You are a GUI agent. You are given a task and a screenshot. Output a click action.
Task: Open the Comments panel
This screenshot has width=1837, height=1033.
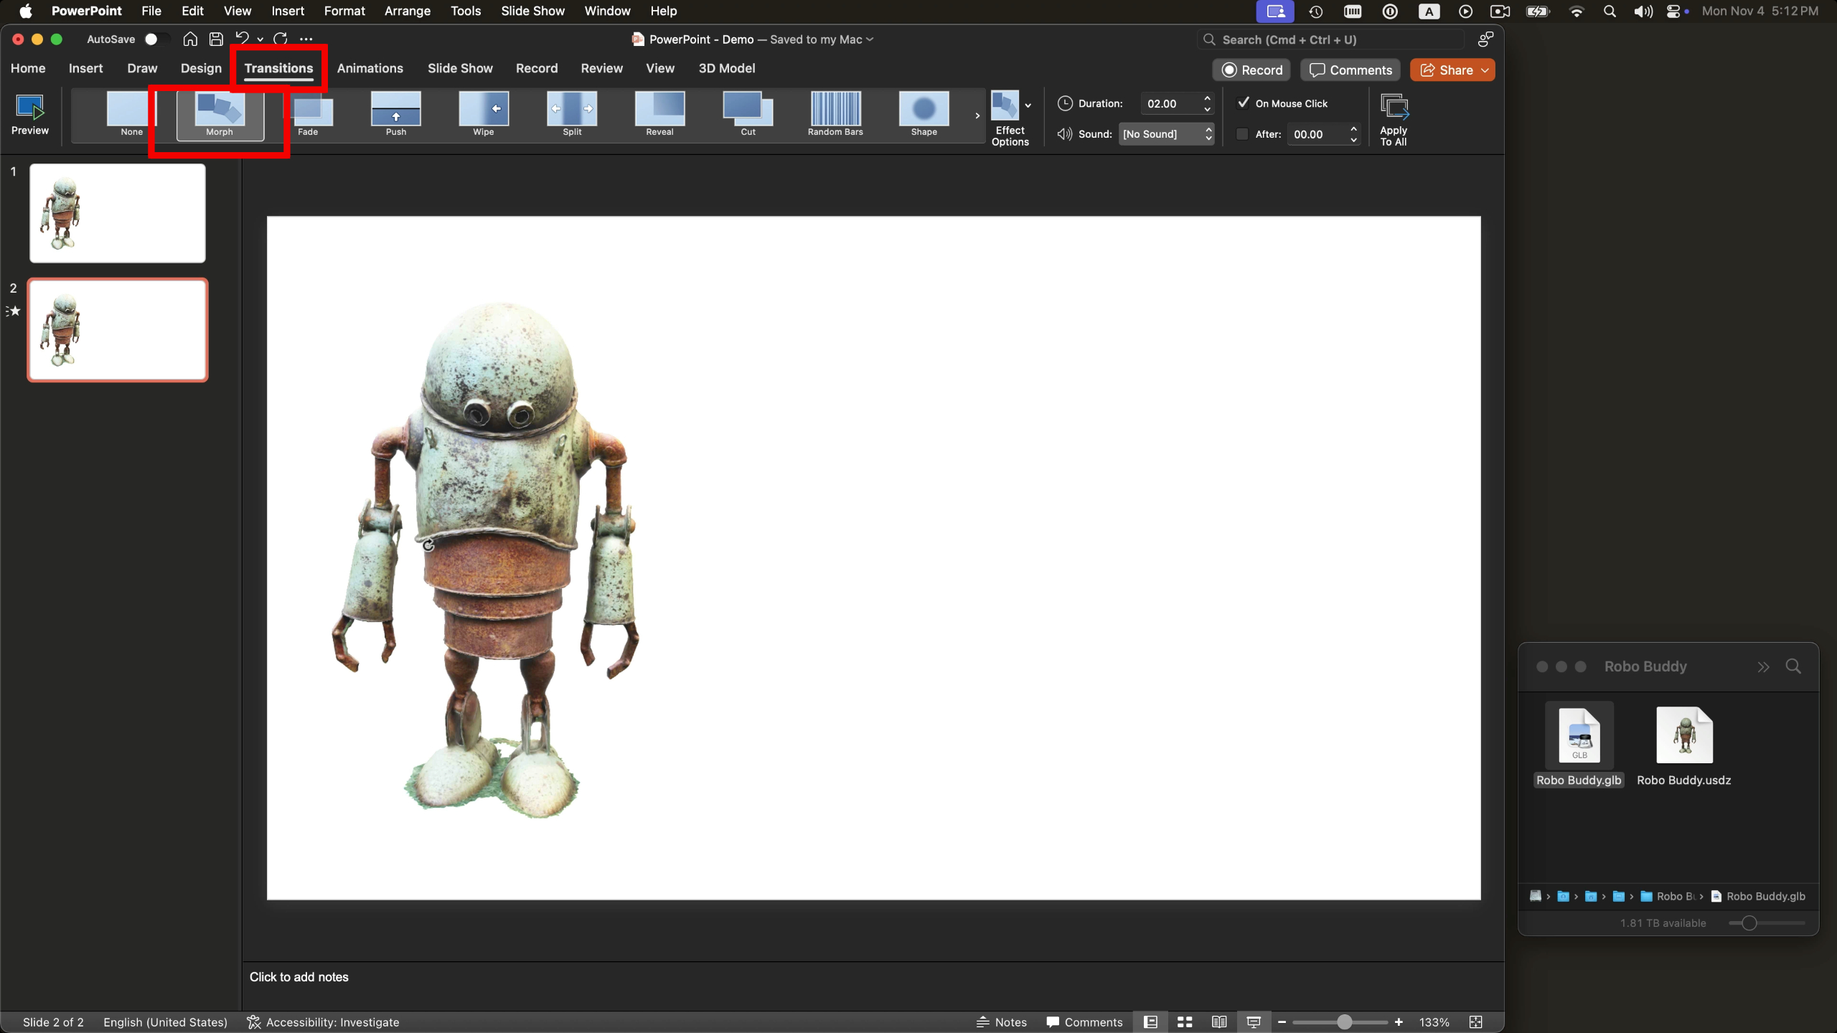tap(1350, 70)
